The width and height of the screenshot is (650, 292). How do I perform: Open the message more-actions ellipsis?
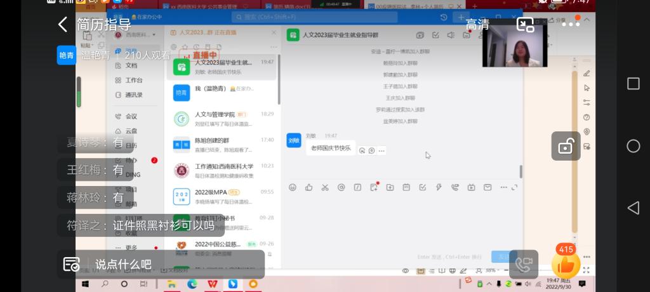(381, 151)
